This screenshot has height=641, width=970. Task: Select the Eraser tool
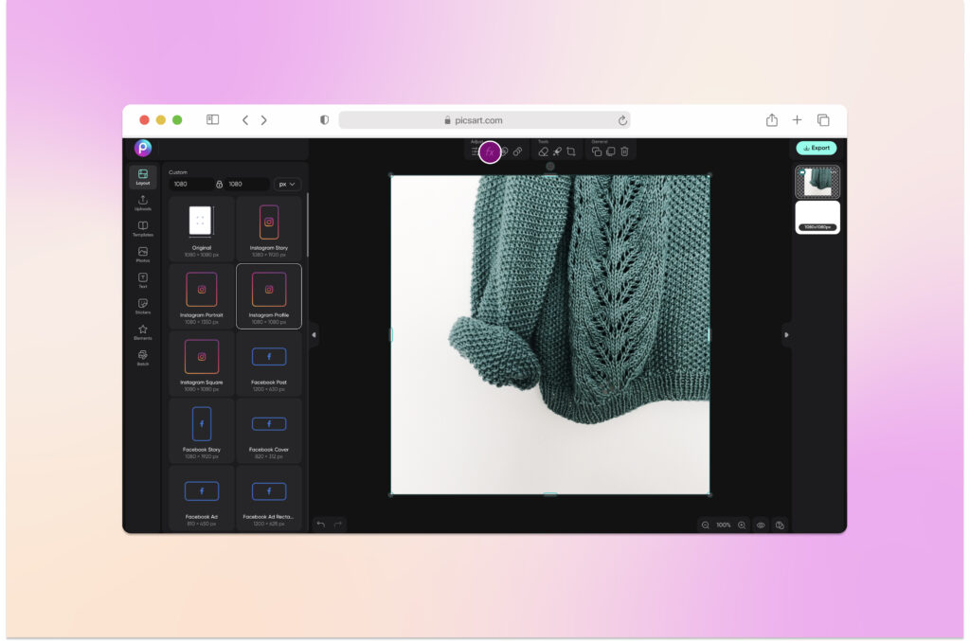(x=546, y=151)
